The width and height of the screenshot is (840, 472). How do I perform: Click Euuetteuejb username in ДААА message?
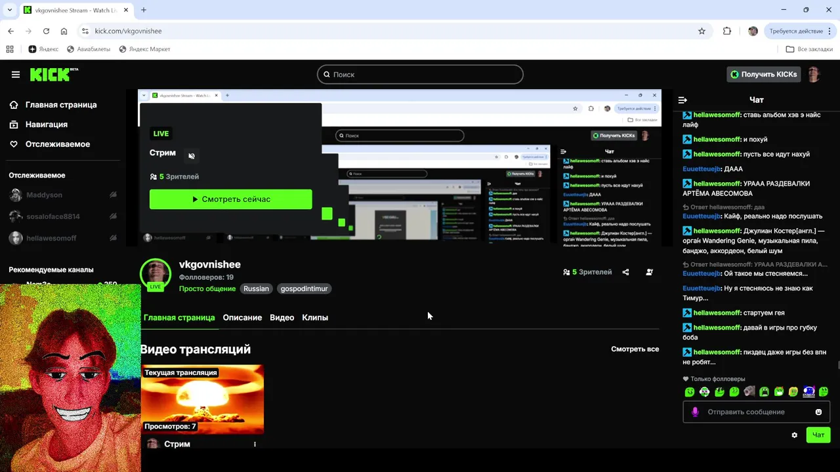[x=702, y=169]
